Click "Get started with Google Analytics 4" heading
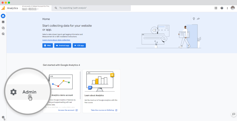This screenshot has width=237, height=121. 61,65
